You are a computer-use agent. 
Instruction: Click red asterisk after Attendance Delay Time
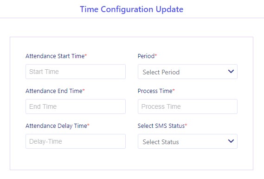[88, 125]
